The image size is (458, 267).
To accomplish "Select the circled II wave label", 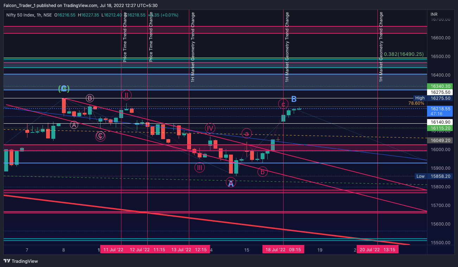I will pyautogui.click(x=127, y=95).
